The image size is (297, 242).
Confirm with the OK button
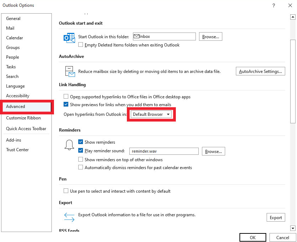click(253, 237)
